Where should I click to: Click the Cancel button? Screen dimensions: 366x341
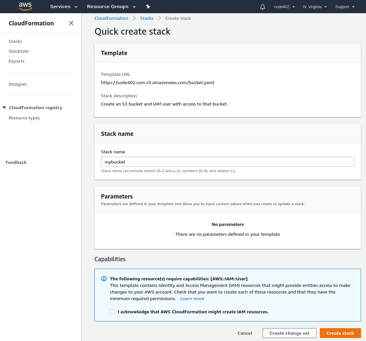click(x=245, y=333)
